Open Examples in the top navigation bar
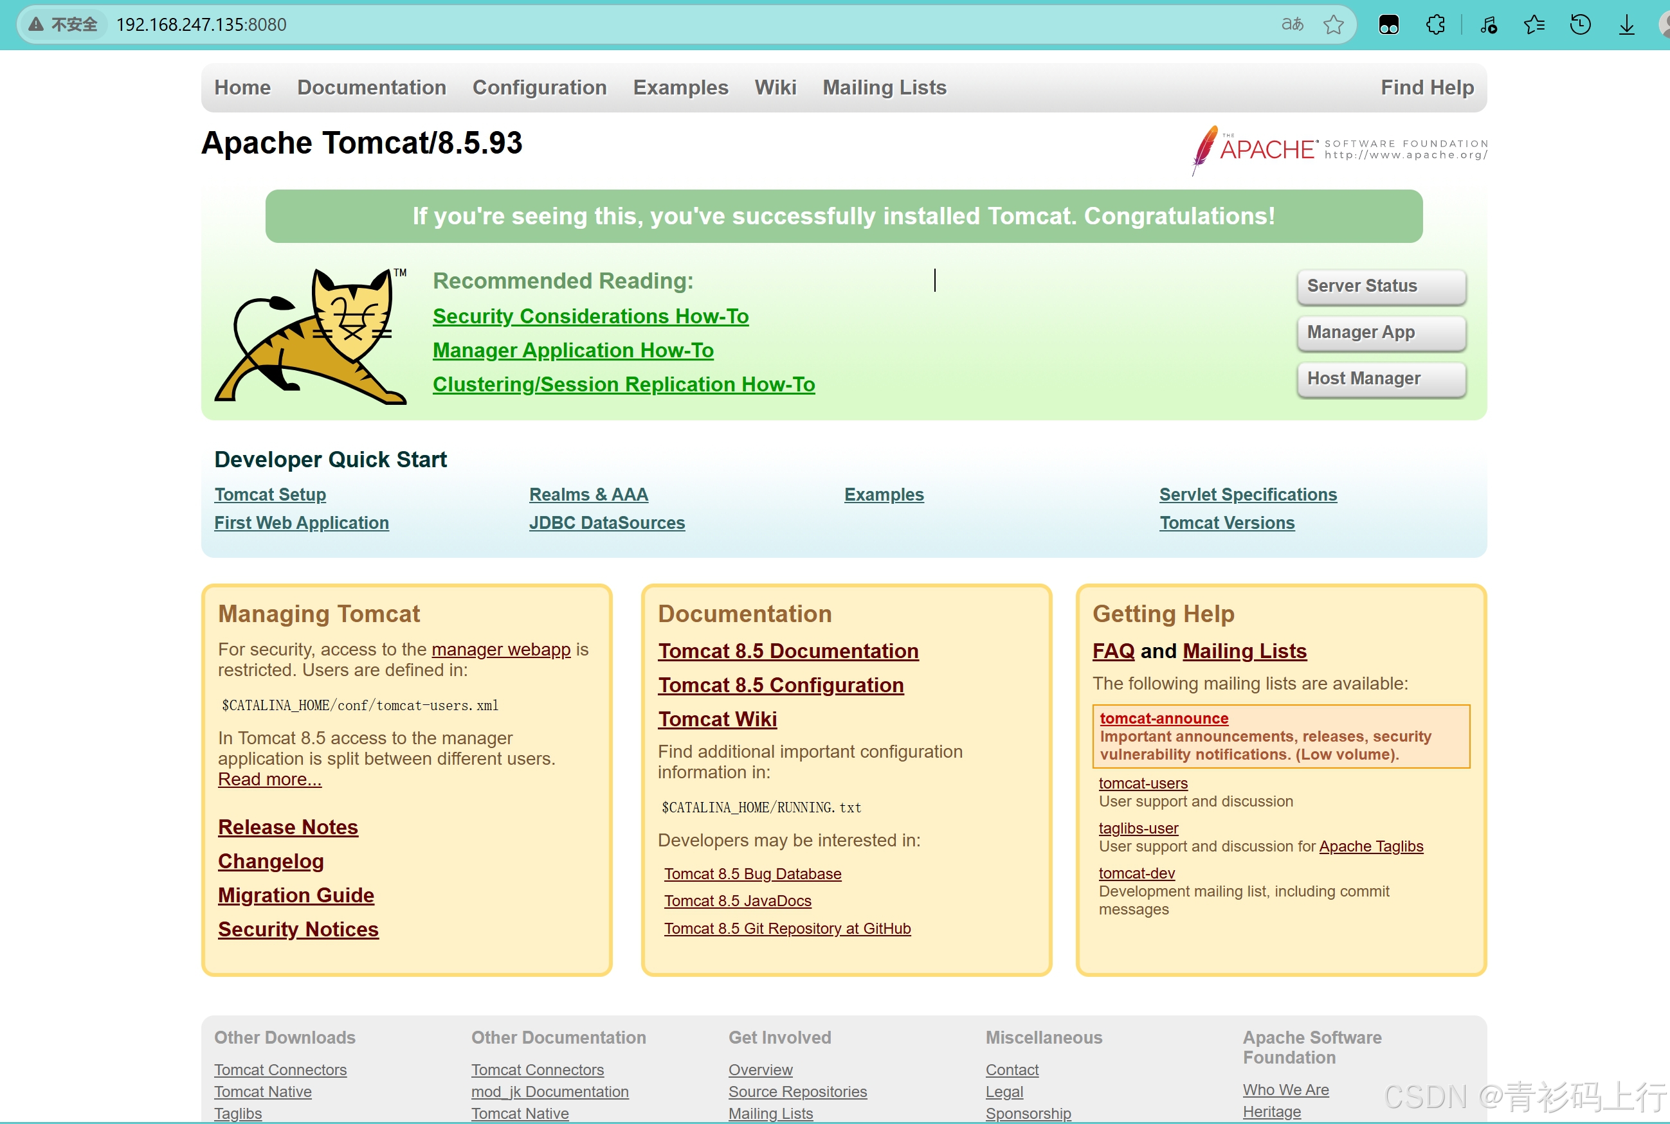Image resolution: width=1670 pixels, height=1124 pixels. (680, 87)
